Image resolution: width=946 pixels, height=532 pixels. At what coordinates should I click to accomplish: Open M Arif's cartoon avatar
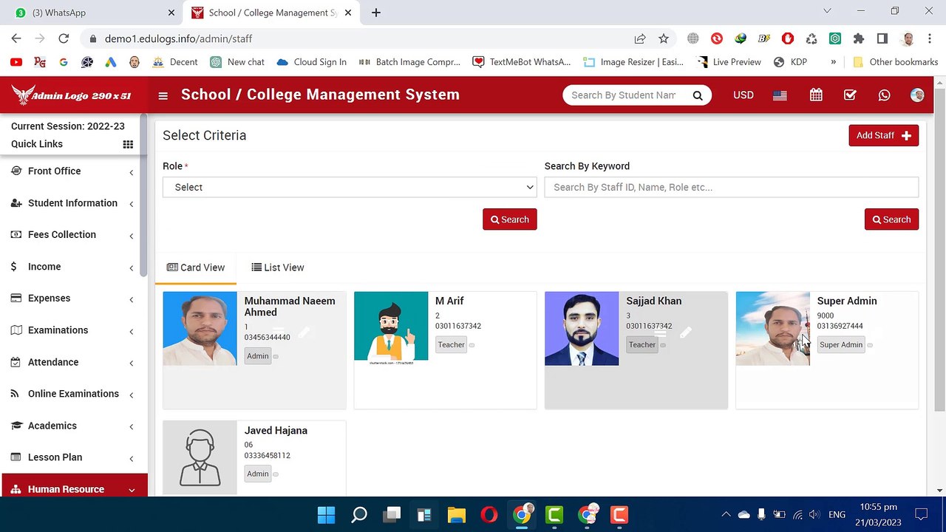(391, 329)
